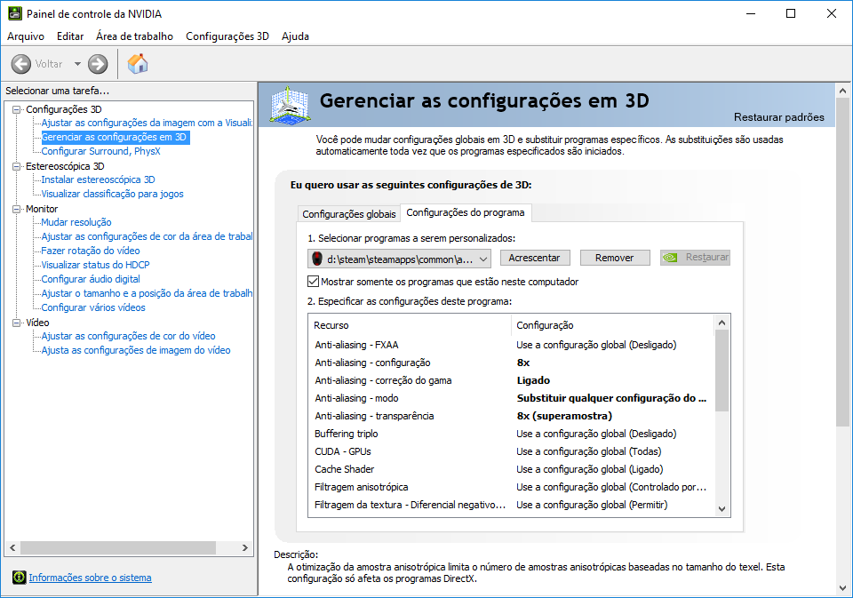Image resolution: width=853 pixels, height=598 pixels.
Task: Select the Configurações do programa tab
Action: coord(466,212)
